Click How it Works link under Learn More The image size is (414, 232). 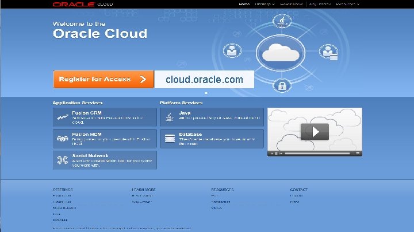coord(142,196)
